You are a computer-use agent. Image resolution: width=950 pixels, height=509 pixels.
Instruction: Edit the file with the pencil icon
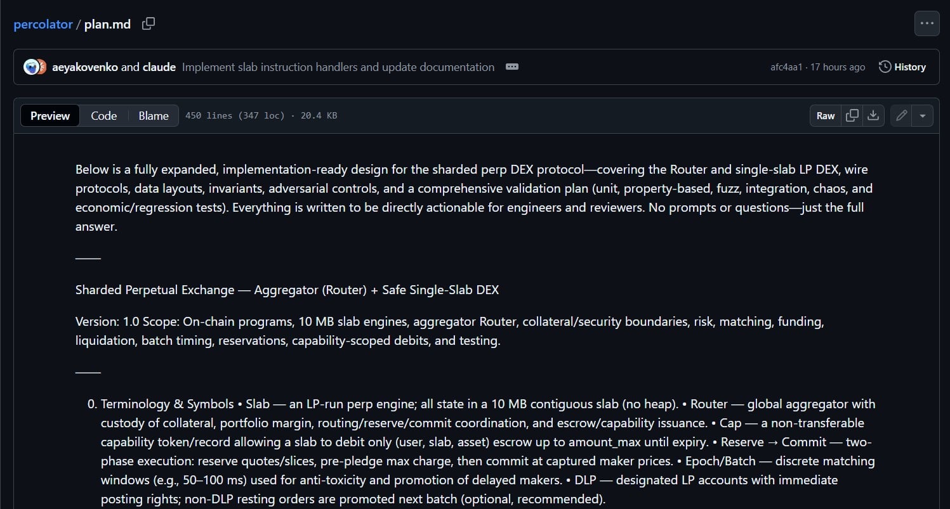click(x=901, y=116)
